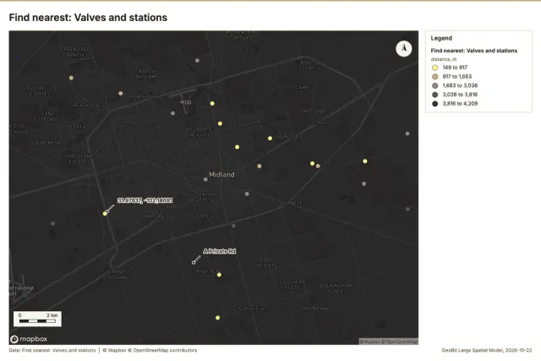The image size is (541, 361).
Task: Click the Bonito Estates map label
Action: click(309, 65)
